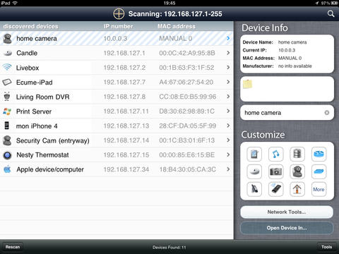Tap the Apple device/computer apple icon
The height and width of the screenshot is (254, 339).
(x=7, y=169)
